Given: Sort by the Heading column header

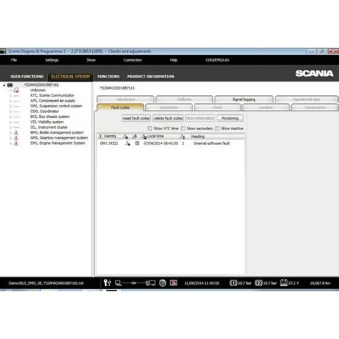Looking at the screenshot, I should [x=197, y=137].
